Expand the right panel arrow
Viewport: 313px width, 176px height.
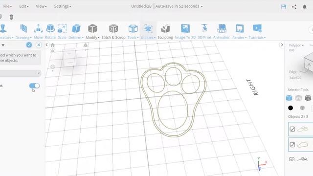pos(282,44)
